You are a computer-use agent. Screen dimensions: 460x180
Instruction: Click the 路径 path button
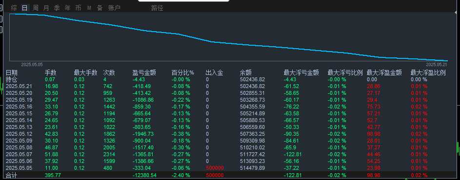pyautogui.click(x=157, y=8)
